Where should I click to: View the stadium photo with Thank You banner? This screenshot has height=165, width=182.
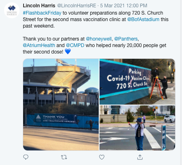tap(61, 105)
